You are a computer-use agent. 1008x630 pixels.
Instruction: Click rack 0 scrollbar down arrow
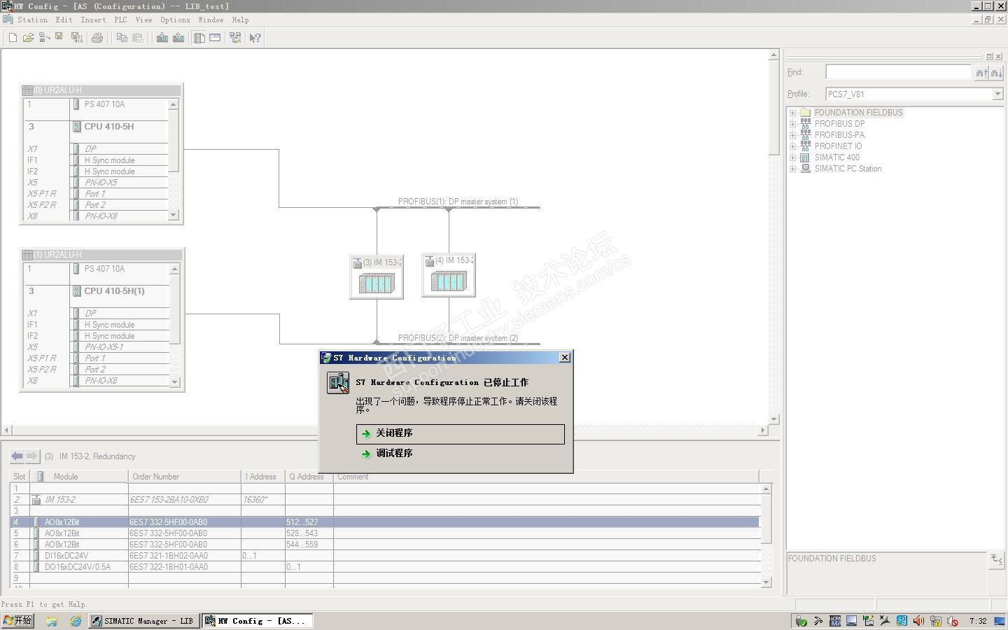(174, 216)
